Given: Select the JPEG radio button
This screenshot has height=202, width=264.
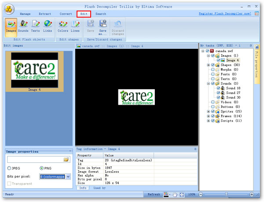Looking at the screenshot, I should click(x=9, y=168).
